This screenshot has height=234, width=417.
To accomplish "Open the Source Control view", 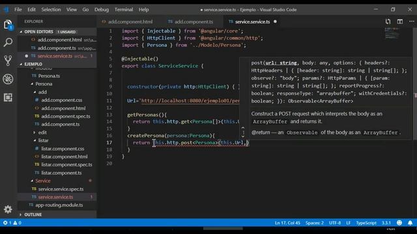I will point(8,60).
